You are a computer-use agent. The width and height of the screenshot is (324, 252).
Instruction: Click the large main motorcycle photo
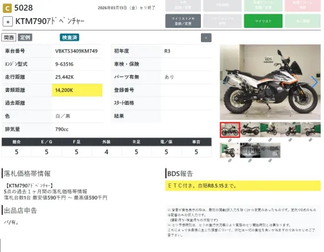tap(270, 82)
